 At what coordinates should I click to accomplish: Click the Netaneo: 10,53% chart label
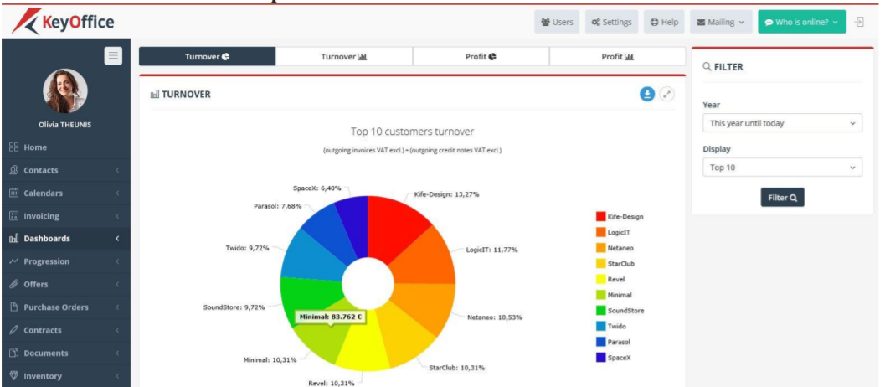pos(495,317)
